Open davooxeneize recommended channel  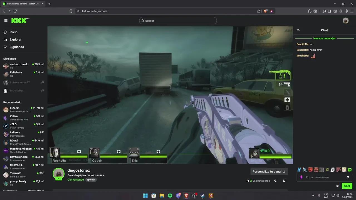24,158
